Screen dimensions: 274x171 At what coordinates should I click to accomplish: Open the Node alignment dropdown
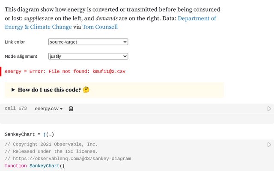88,56
